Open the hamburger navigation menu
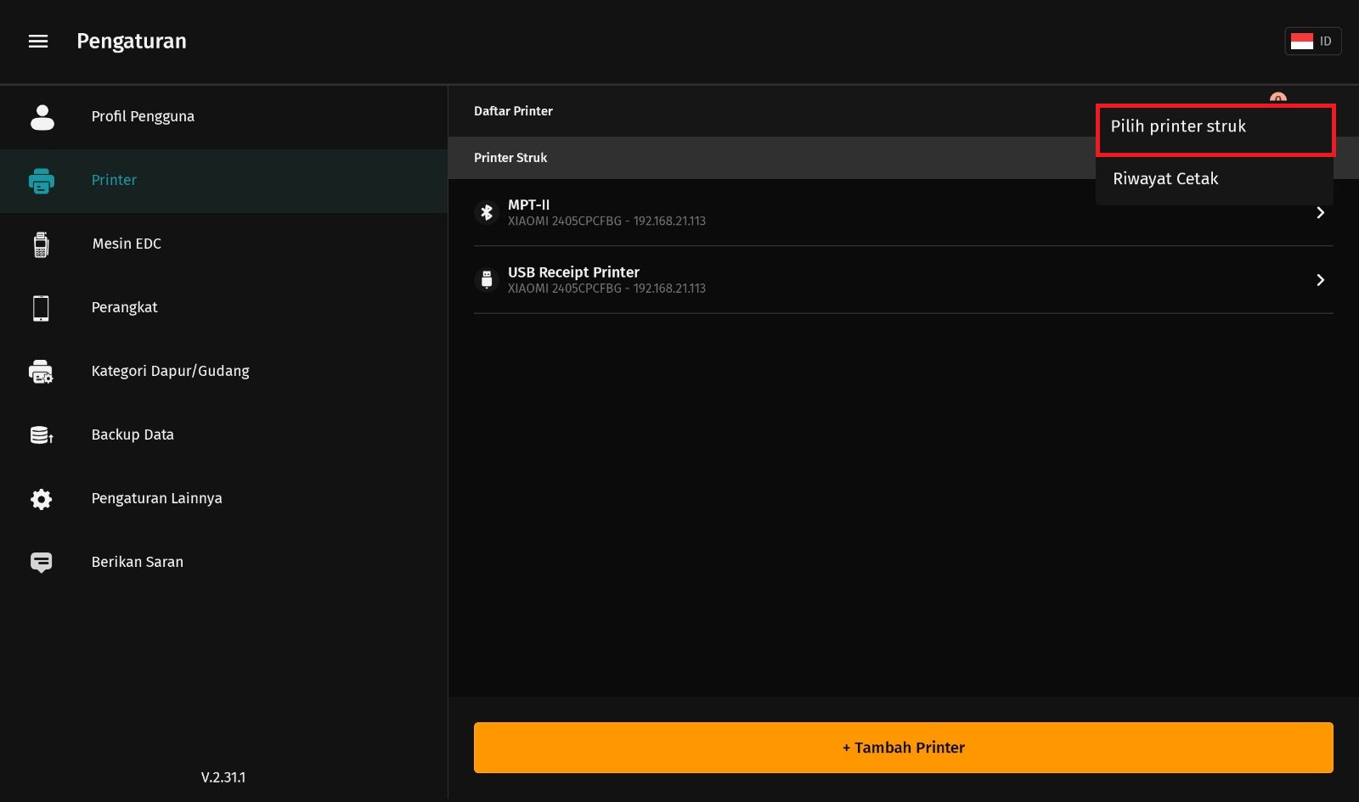Screen dimensions: 1359x802 38,42
